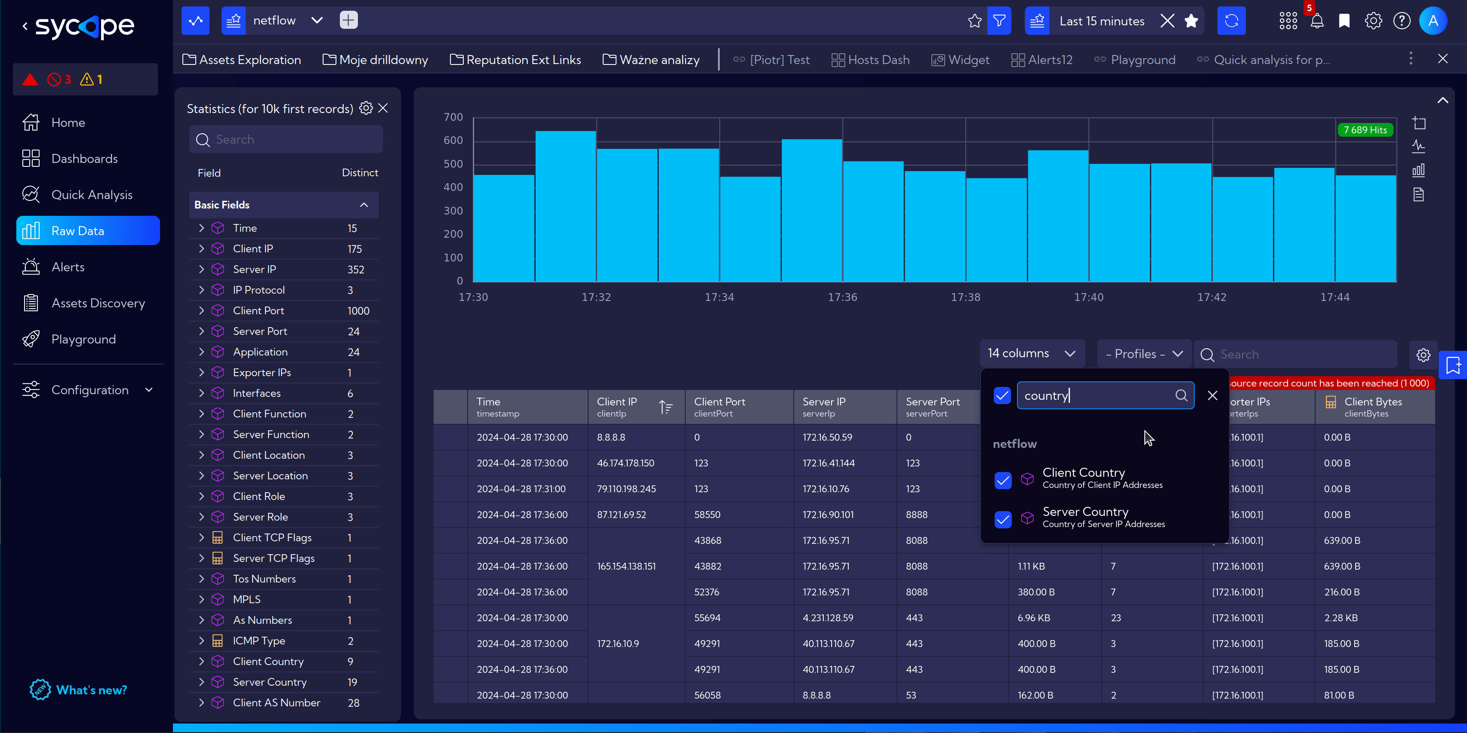Go to Home in the sidebar
This screenshot has height=733, width=1467.
pyautogui.click(x=88, y=123)
